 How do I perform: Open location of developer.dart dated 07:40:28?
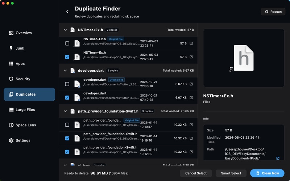coord(191,97)
